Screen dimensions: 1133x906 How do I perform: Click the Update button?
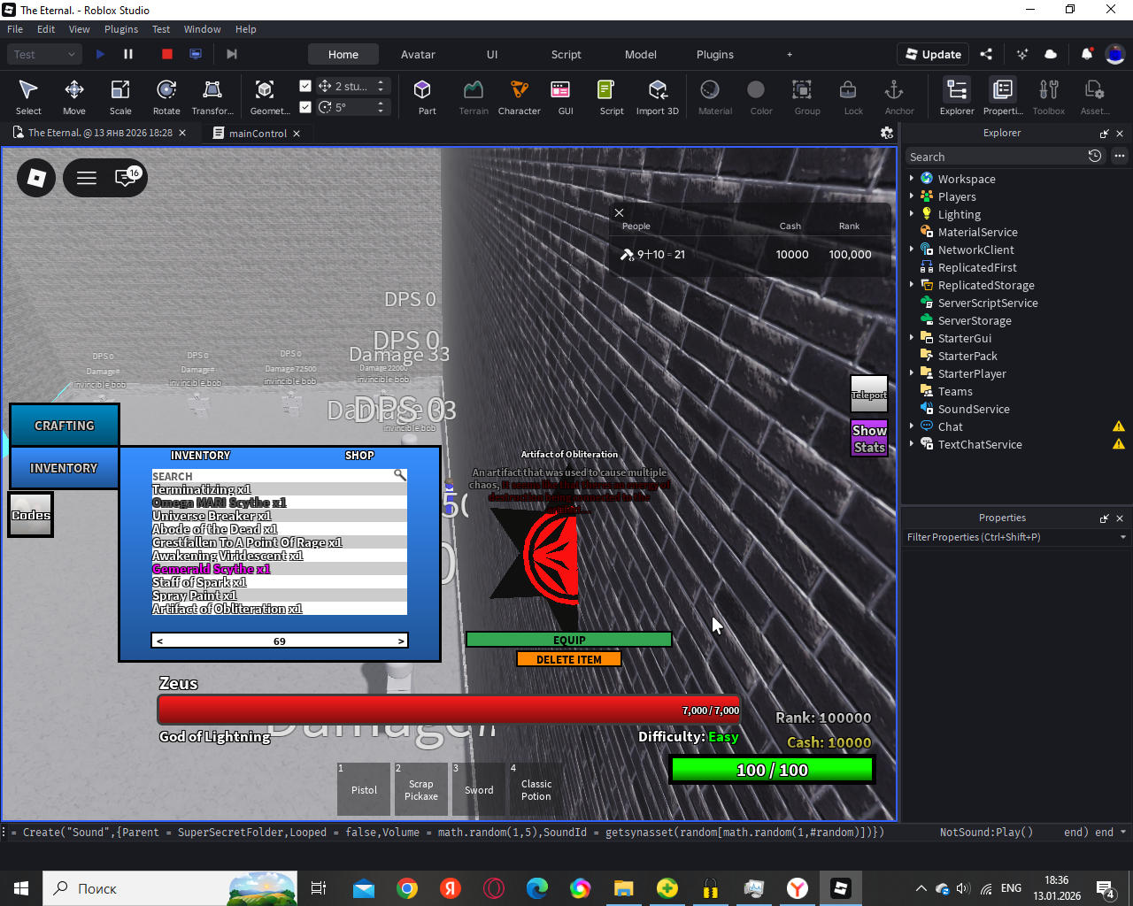(933, 54)
